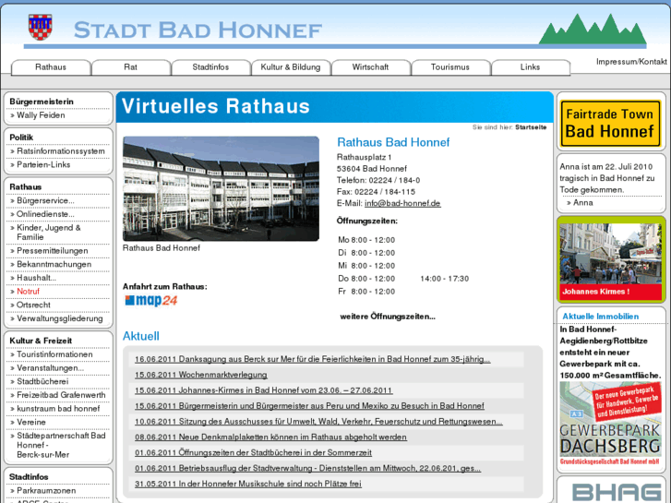Screen dimensions: 671x503
Task: Click the Bad Honnef coat of arms logo
Action: tap(41, 27)
